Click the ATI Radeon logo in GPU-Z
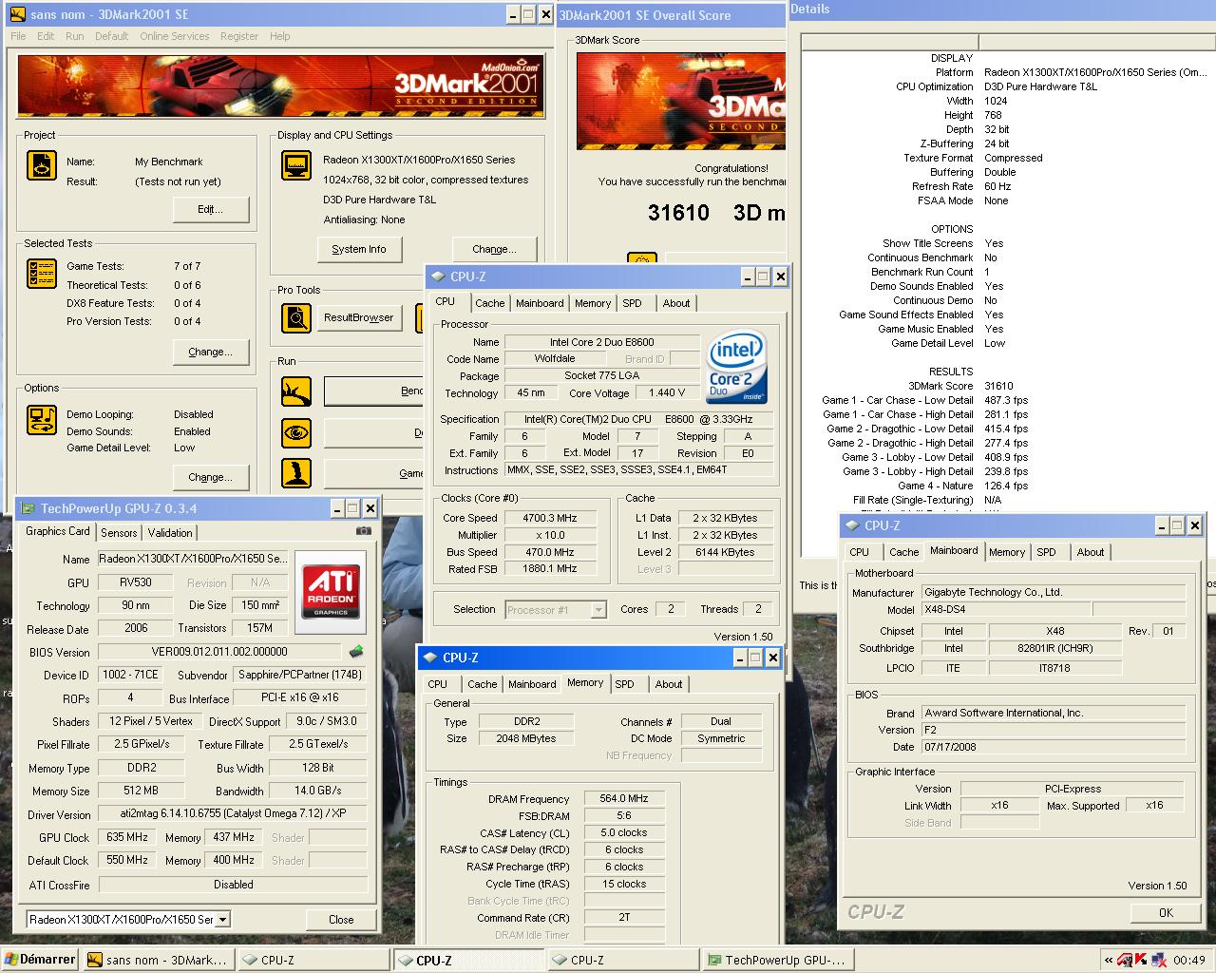This screenshot has height=973, width=1216. point(331,591)
